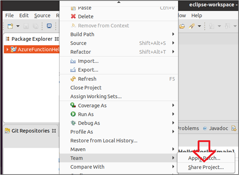This screenshot has width=239, height=175.
Task: Open the Source menu in menu bar
Action: click(42, 16)
